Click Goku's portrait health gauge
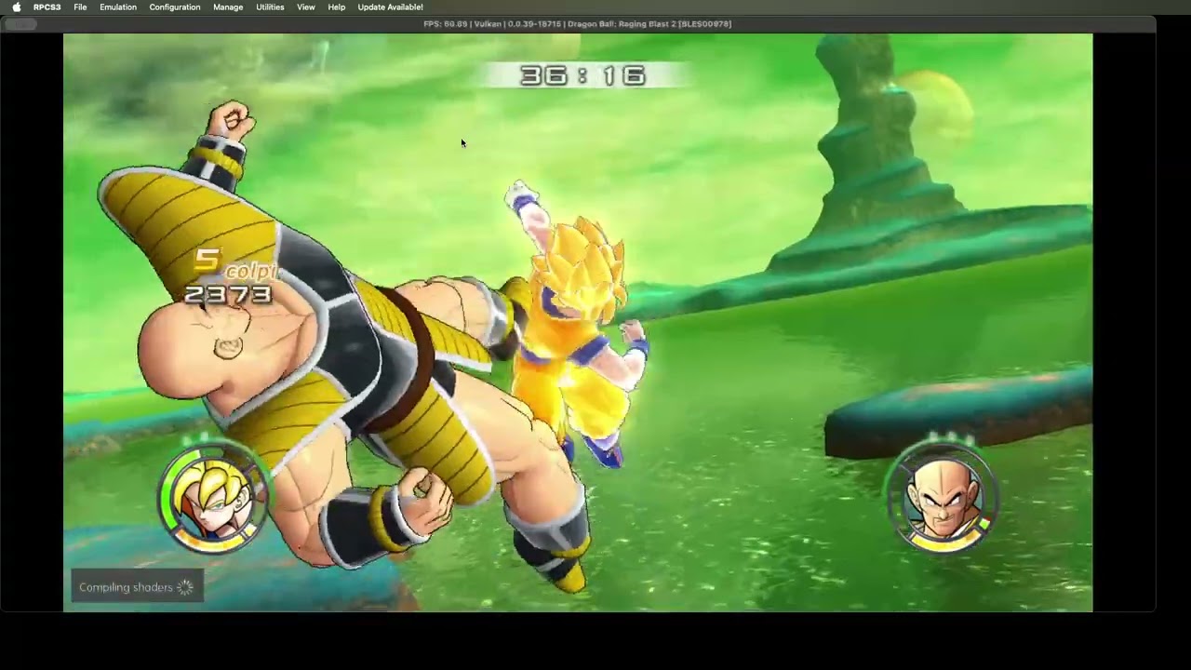1191x670 pixels. (214, 500)
